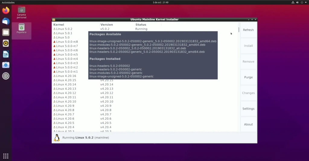Screen dimensions: 309x161
Task: Open Firefox from the dock
Action: click(6, 10)
